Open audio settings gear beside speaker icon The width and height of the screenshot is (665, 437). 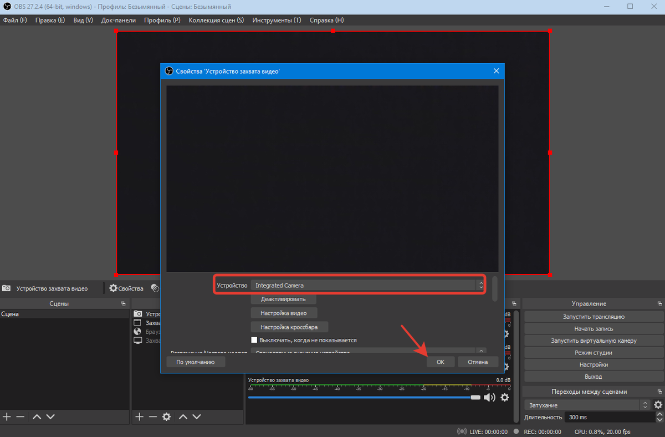click(x=505, y=398)
